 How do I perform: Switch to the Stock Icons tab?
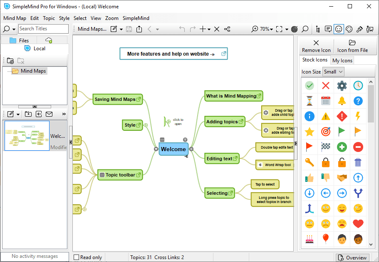click(315, 60)
